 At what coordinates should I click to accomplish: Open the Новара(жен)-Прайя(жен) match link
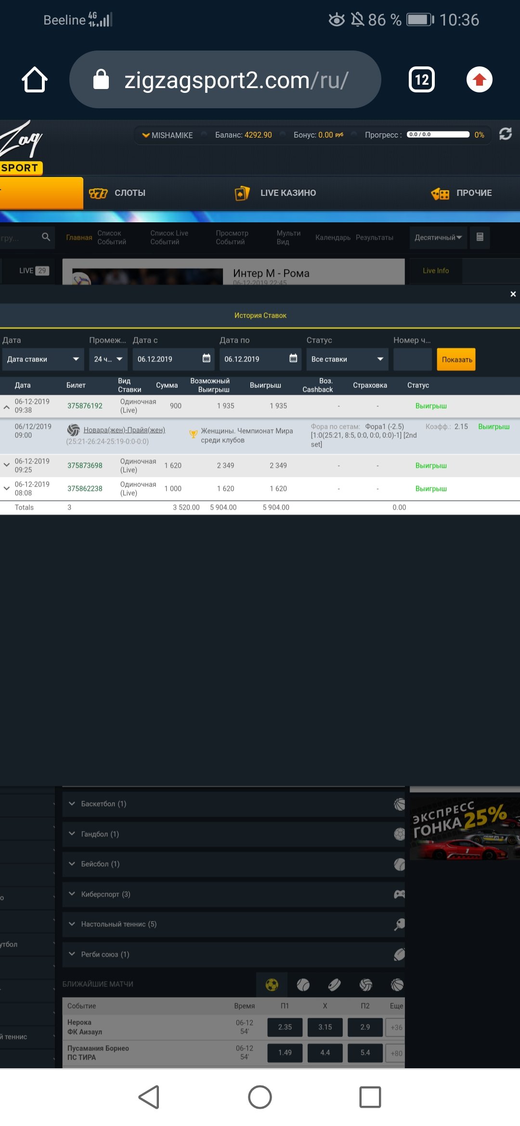(124, 430)
